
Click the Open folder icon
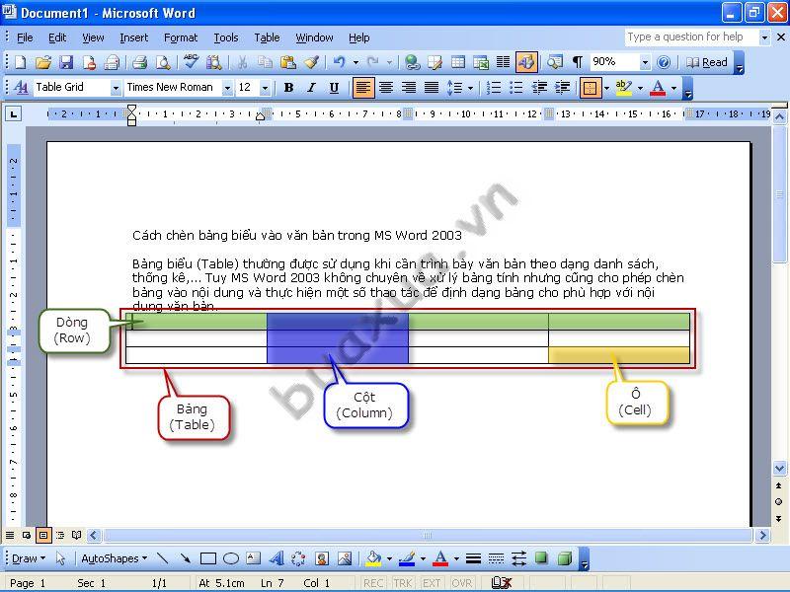pos(43,62)
